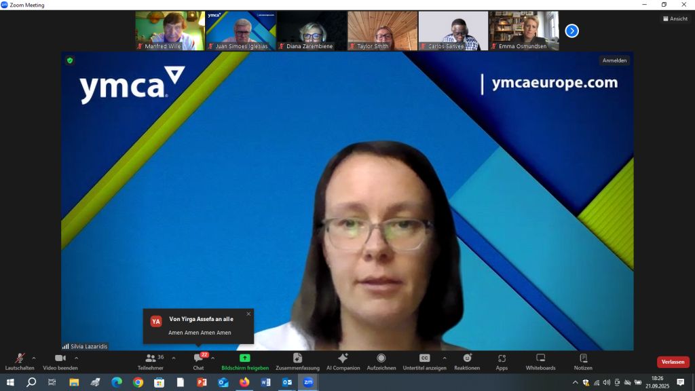Toggle Untertitel anzeigen captions

pyautogui.click(x=424, y=362)
